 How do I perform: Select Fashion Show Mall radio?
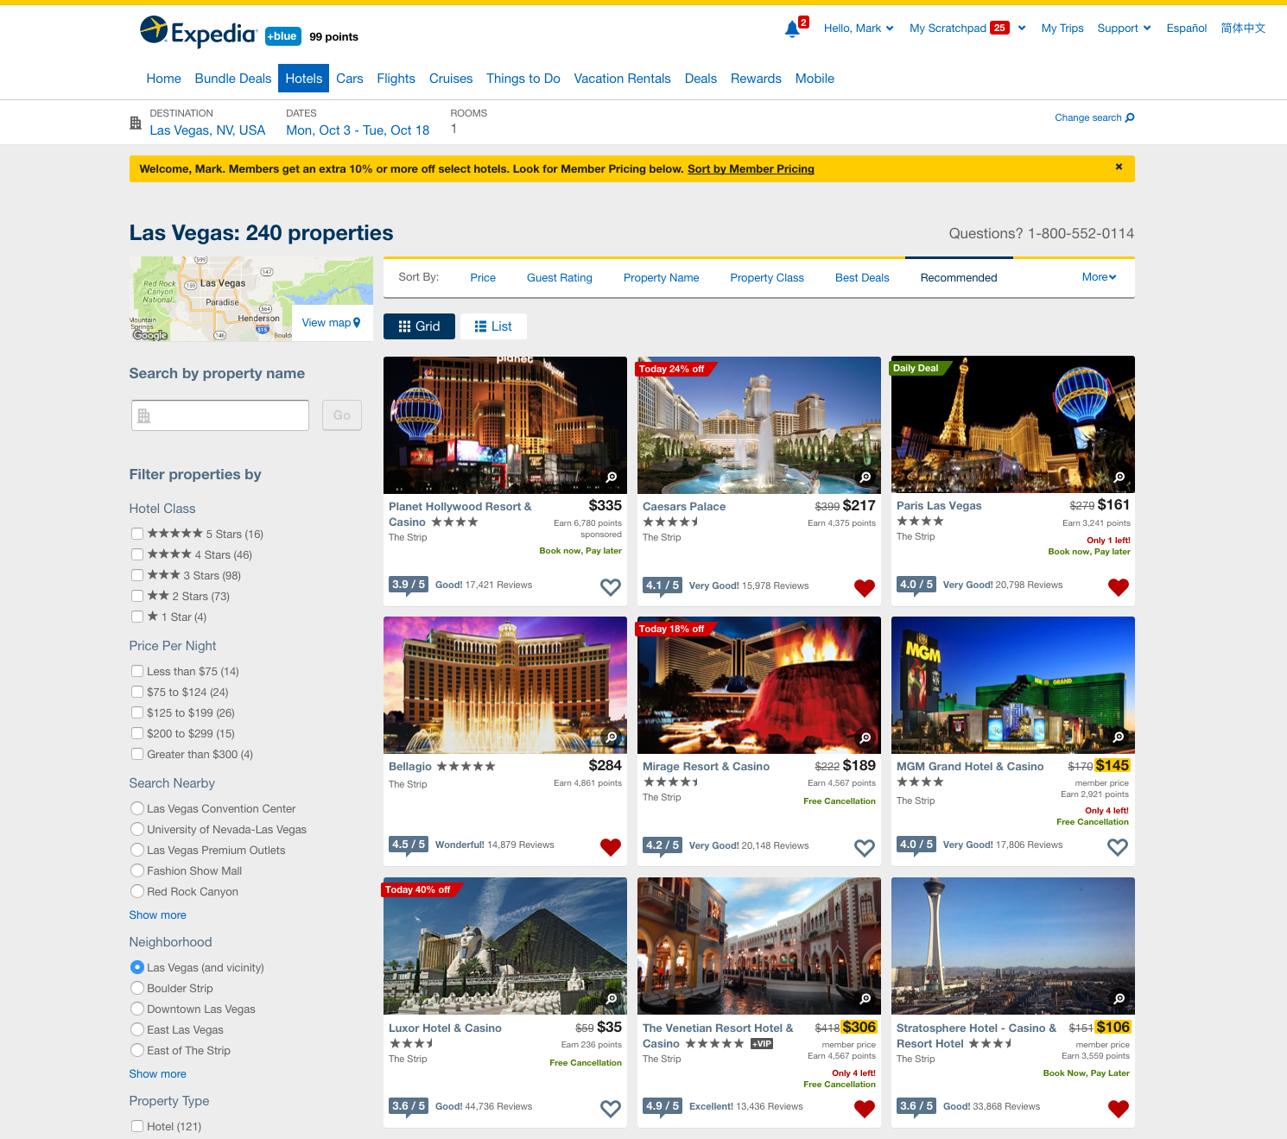click(137, 870)
